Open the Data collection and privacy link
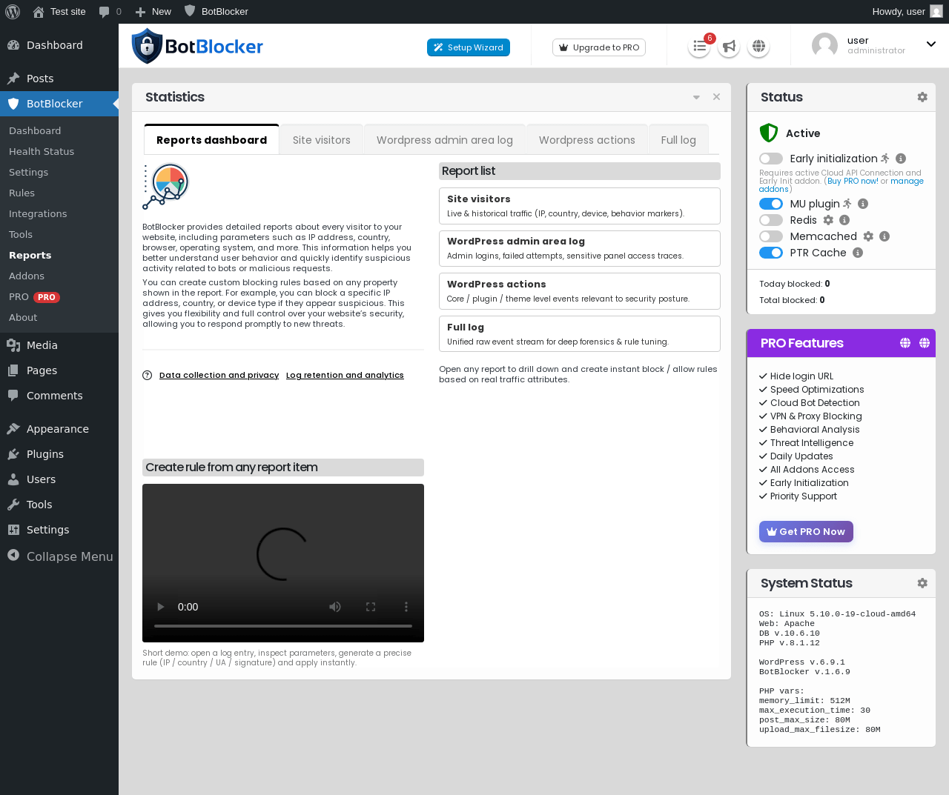Screen dimensions: 949x795 [219, 375]
